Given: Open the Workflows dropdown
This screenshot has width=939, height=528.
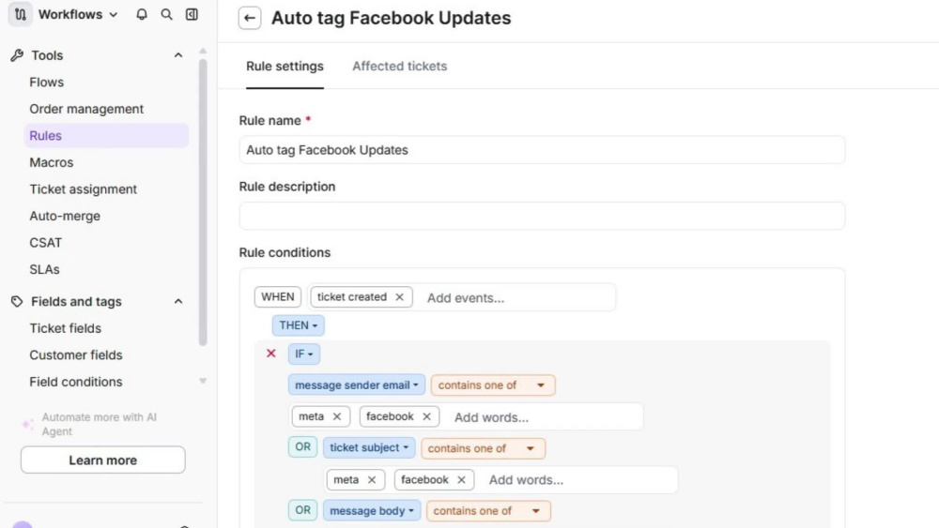Looking at the screenshot, I should pos(78,14).
